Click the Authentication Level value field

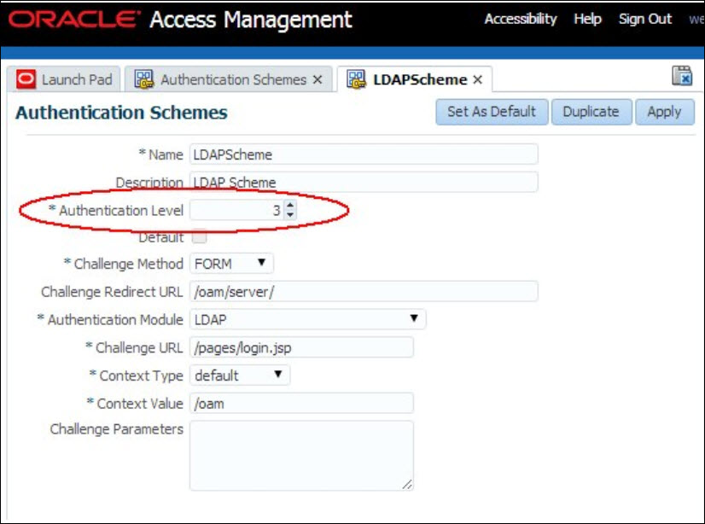click(237, 210)
